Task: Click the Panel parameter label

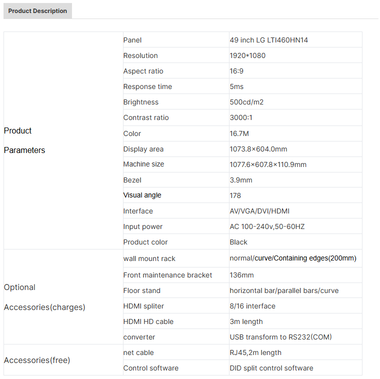Action: pos(132,40)
